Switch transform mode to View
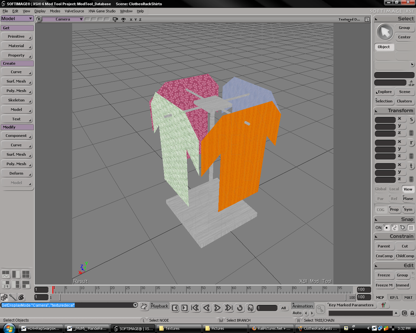The height and width of the screenshot is (333, 416). [408, 189]
